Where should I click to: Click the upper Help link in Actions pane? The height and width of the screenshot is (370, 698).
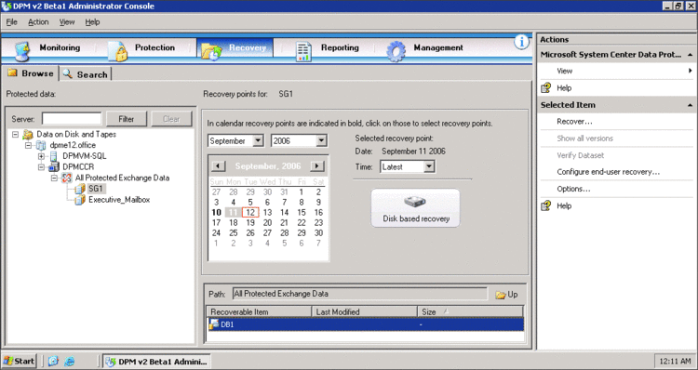pyautogui.click(x=564, y=88)
